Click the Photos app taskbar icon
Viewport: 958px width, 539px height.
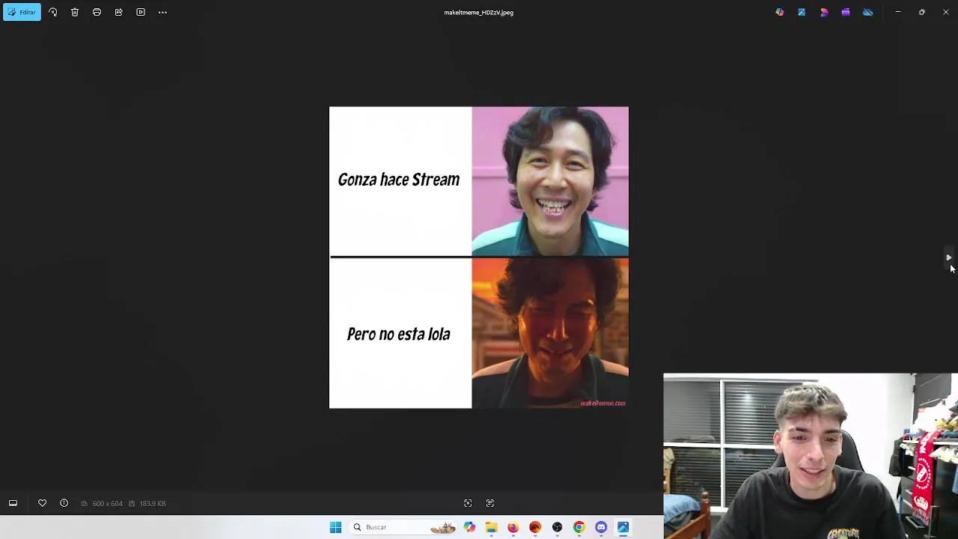click(623, 527)
